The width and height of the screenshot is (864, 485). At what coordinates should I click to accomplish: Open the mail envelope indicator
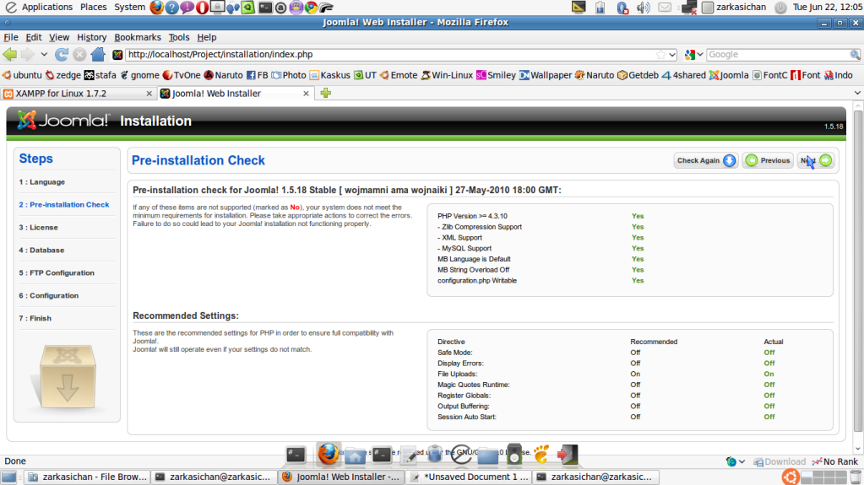coord(665,8)
